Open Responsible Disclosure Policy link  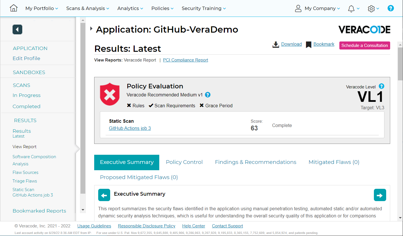pyautogui.click(x=147, y=226)
